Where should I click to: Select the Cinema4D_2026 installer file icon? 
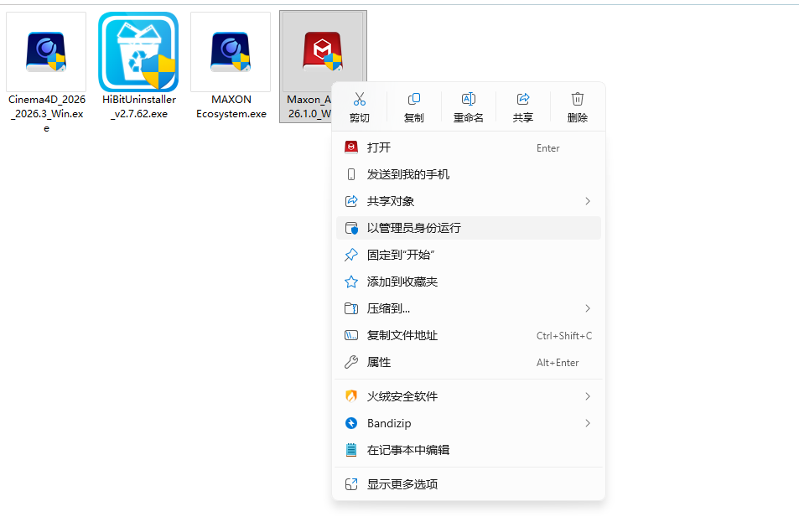click(x=46, y=52)
